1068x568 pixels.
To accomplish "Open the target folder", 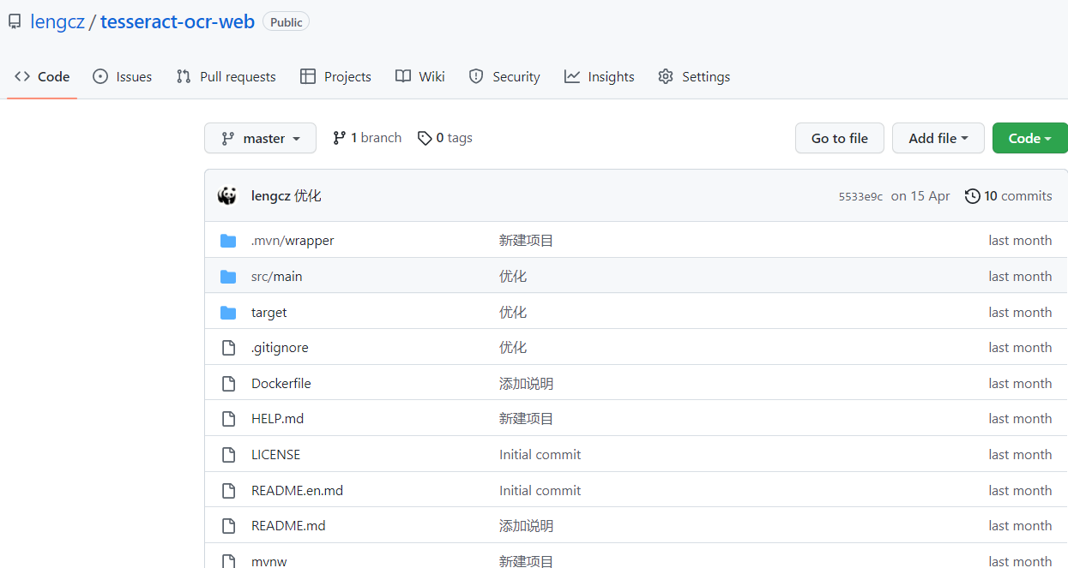I will (269, 313).
